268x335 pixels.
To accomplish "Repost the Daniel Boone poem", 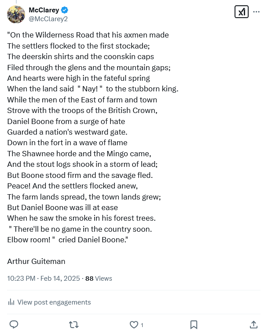I will tap(74, 325).
